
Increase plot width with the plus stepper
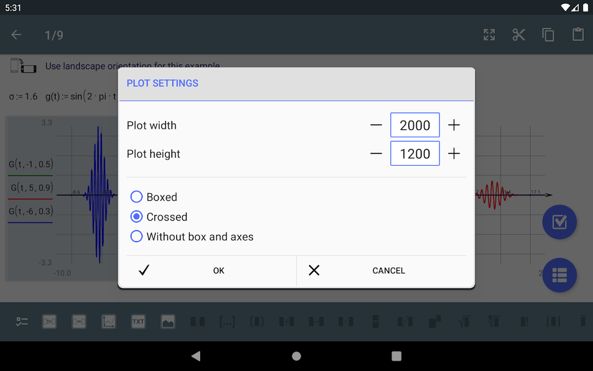click(x=454, y=124)
